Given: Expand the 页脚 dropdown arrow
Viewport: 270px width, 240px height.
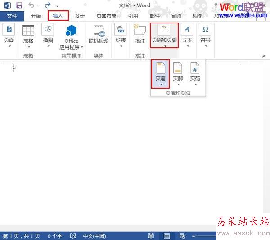Looking at the screenshot, I should pyautogui.click(x=178, y=84).
